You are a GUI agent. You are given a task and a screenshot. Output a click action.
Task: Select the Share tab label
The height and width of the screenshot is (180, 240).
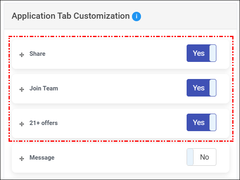point(37,54)
